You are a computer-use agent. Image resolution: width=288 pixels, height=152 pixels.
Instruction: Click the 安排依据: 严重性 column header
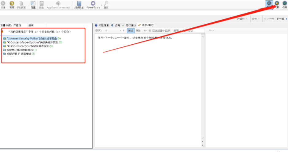[13, 25]
